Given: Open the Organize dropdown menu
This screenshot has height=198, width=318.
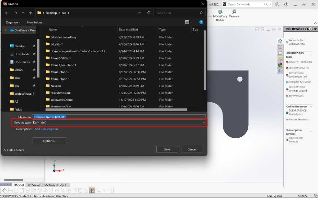Looking at the screenshot, I should click(x=13, y=22).
